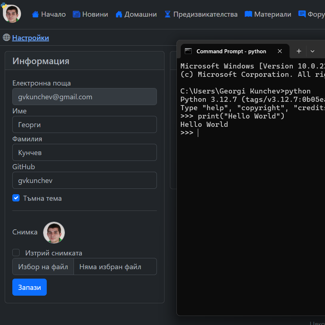Click the house icon next to Начало

(35, 14)
